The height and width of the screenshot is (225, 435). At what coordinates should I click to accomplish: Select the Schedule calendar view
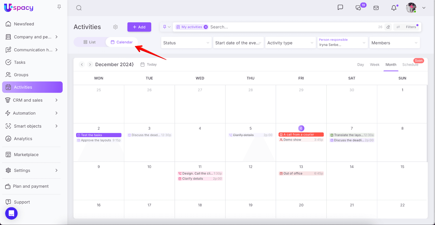click(410, 64)
